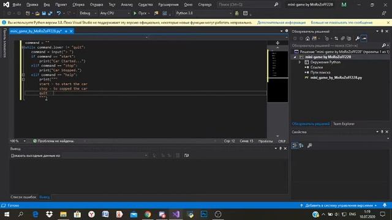This screenshot has height=220, width=392.
Task: Click the user account M badge
Action: 344,4
